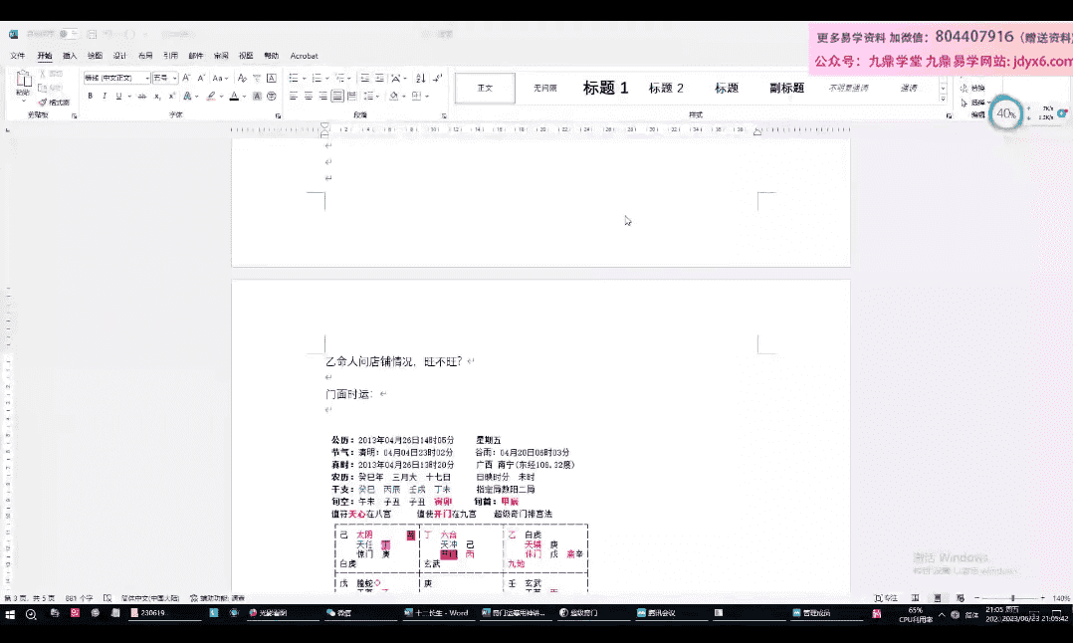The height and width of the screenshot is (643, 1073).
Task: Apply the 标题 1 heading style
Action: pos(605,88)
